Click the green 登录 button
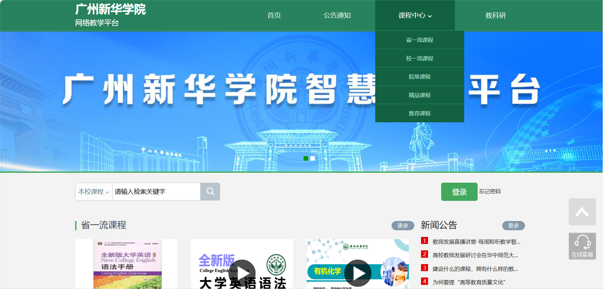Screen dimensions: 604x289 tap(459, 192)
